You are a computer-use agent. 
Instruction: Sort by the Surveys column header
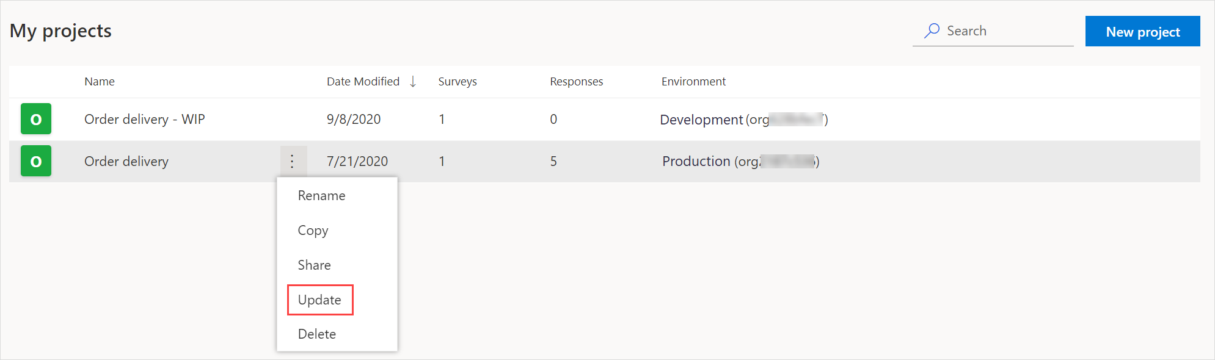pos(458,82)
